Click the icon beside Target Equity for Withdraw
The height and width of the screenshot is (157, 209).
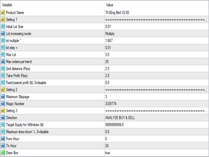click(x=3, y=125)
